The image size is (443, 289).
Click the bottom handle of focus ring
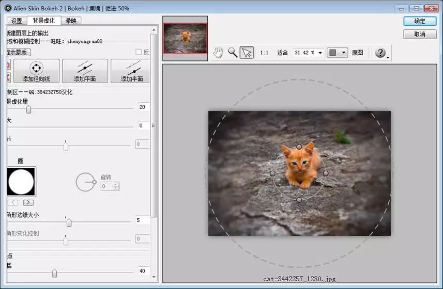[x=299, y=200]
